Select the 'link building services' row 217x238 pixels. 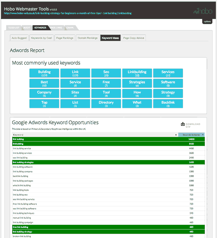[x=108, y=153]
